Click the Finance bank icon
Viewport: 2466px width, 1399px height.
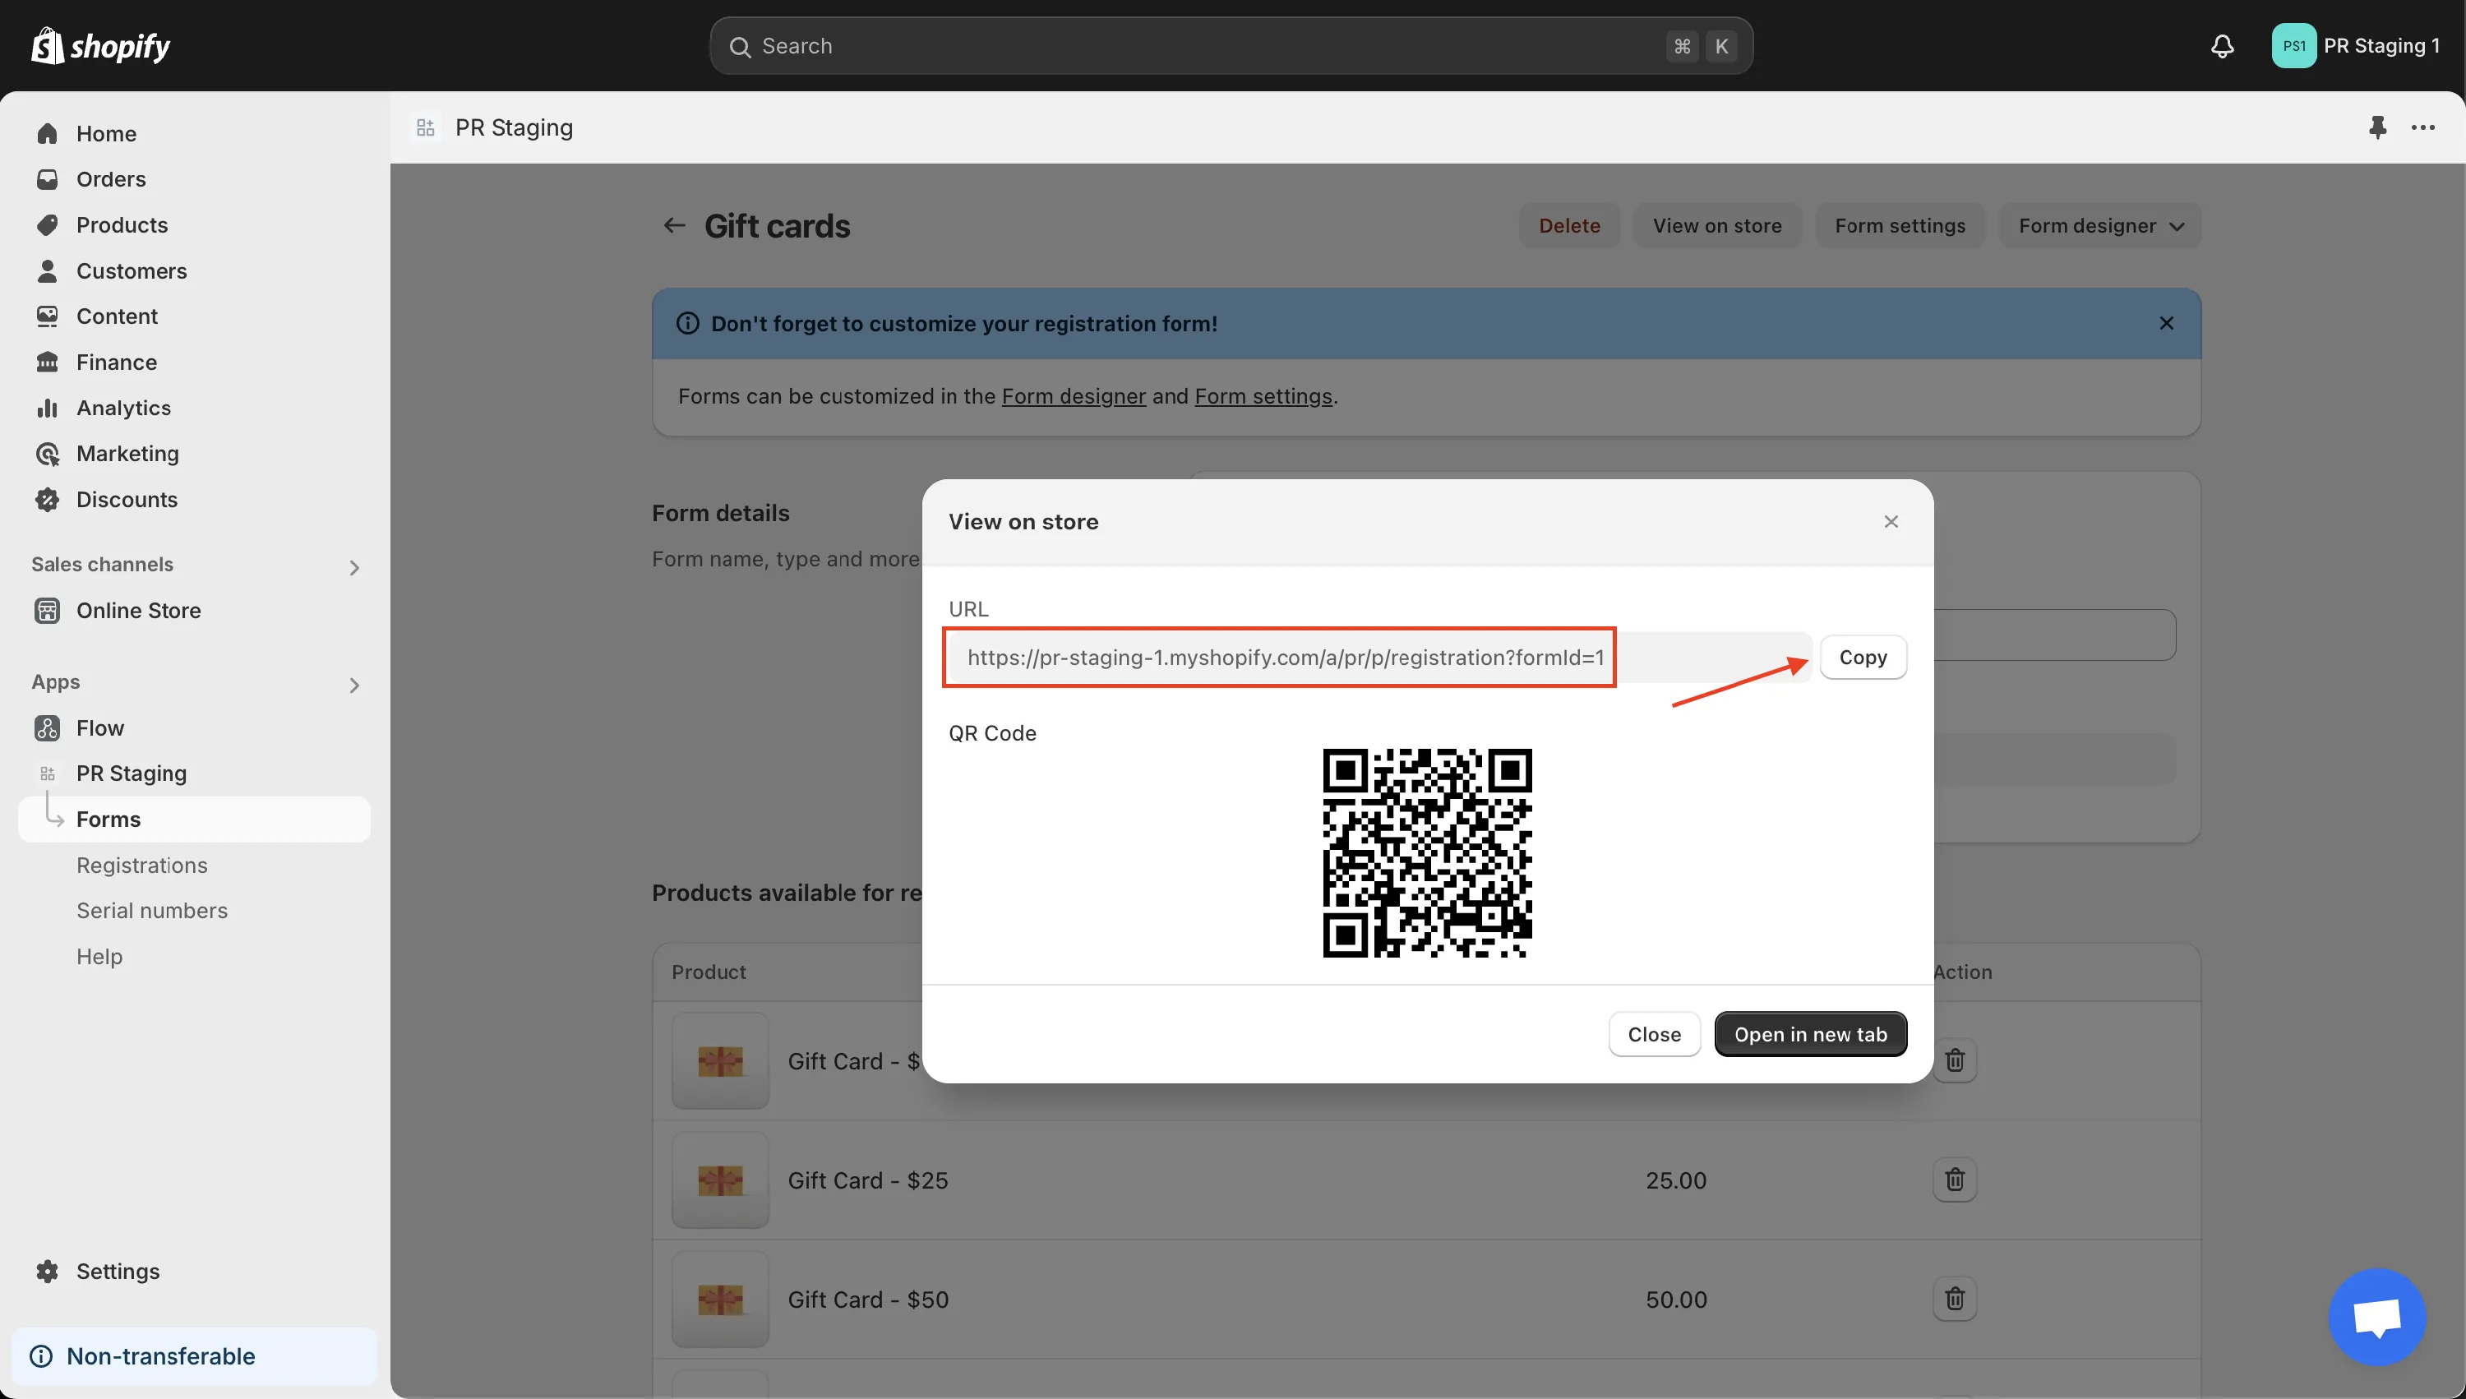(x=47, y=362)
